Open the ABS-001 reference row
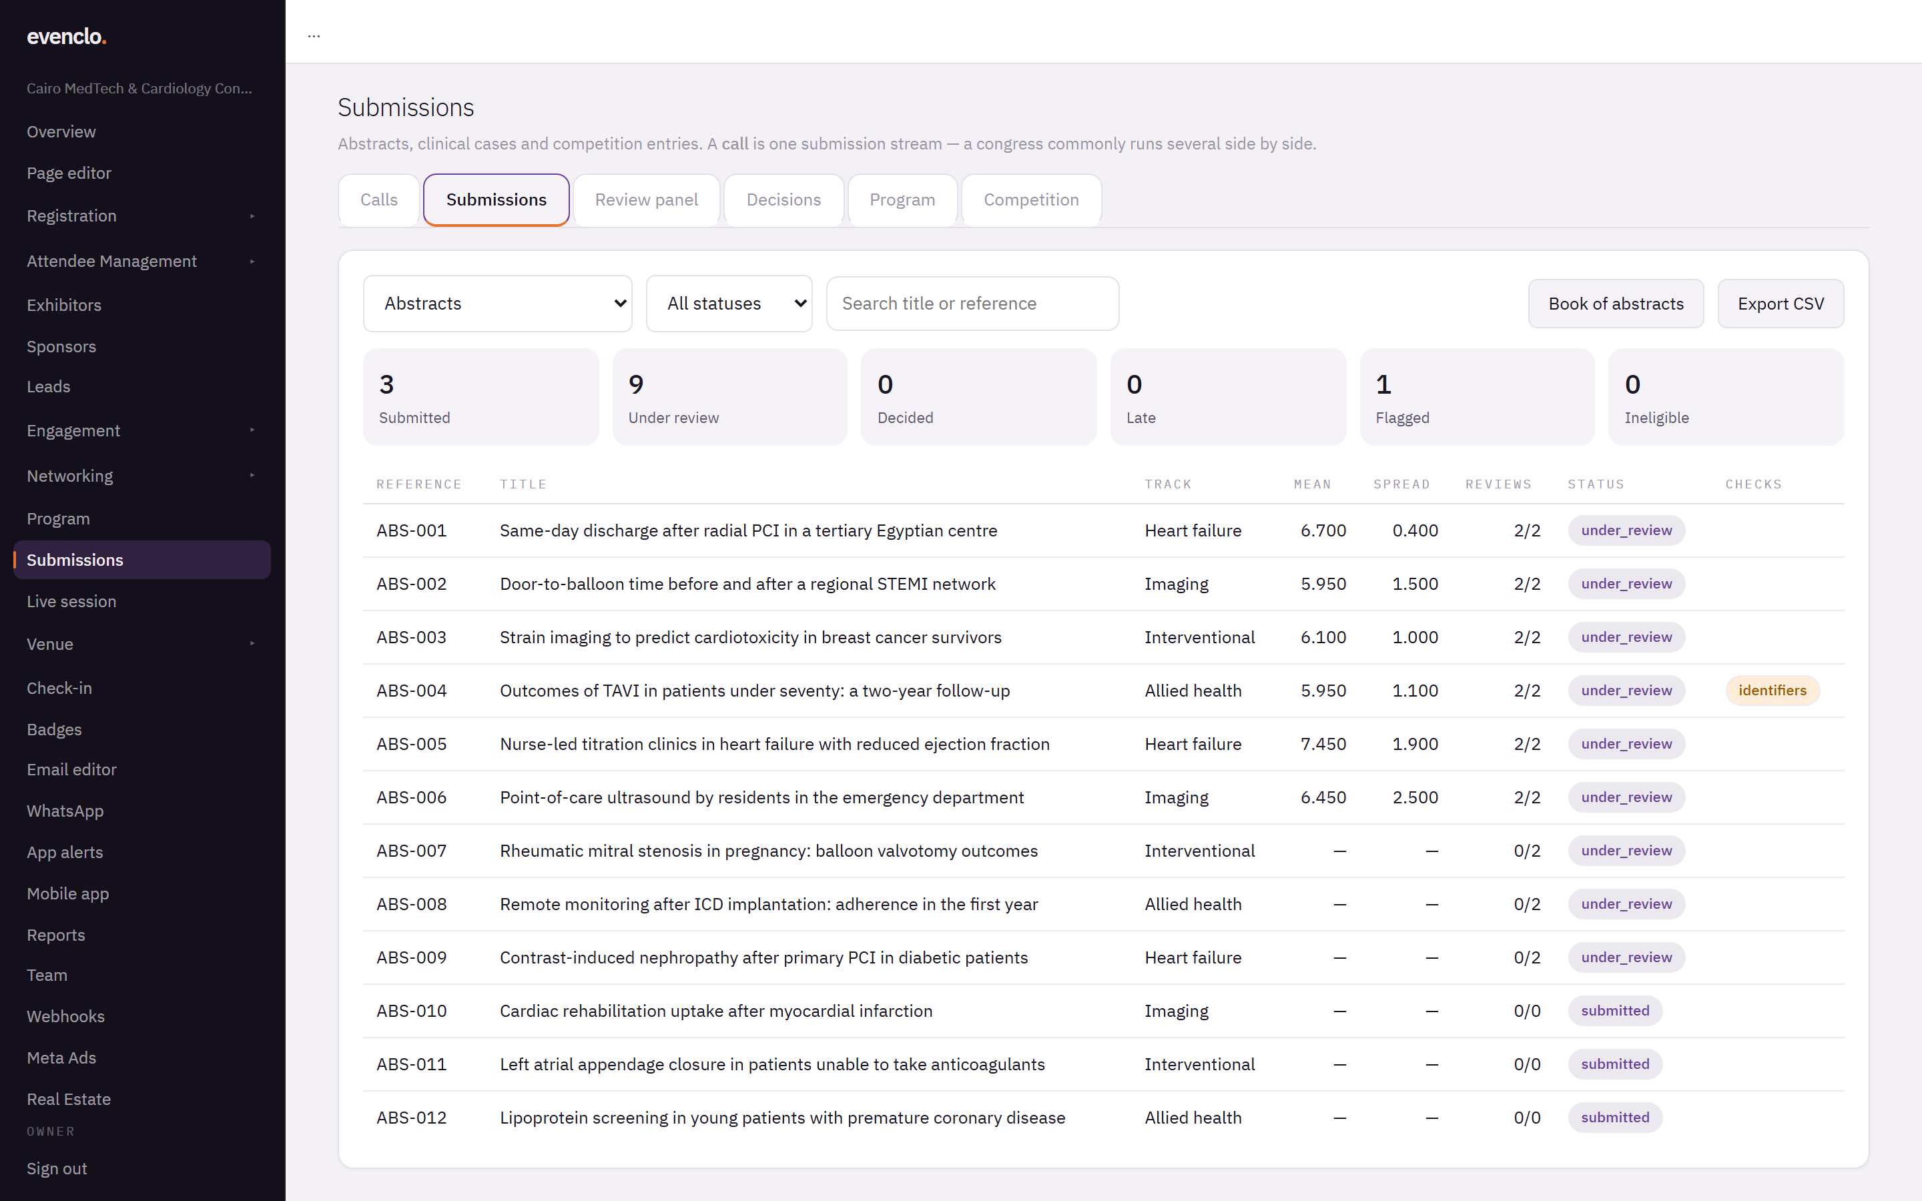Image resolution: width=1922 pixels, height=1201 pixels. (1103, 530)
